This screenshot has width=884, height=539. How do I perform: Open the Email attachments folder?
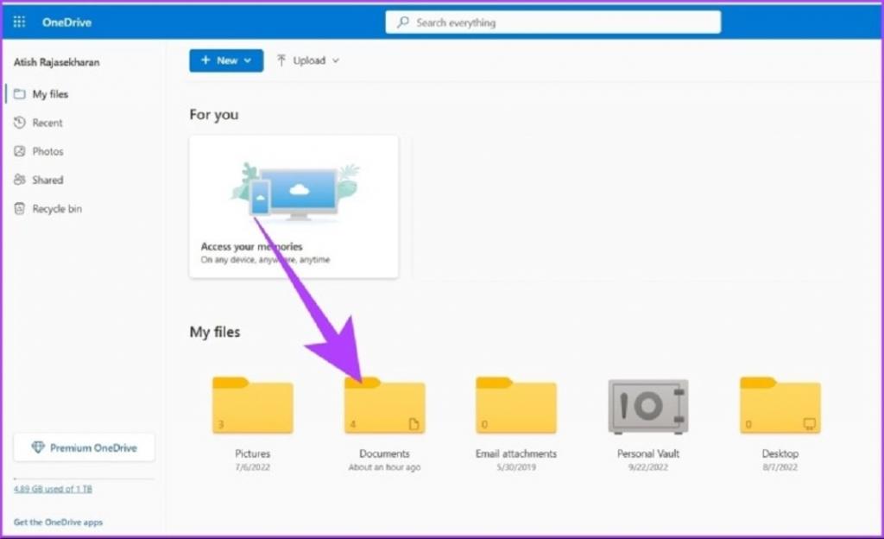point(516,405)
